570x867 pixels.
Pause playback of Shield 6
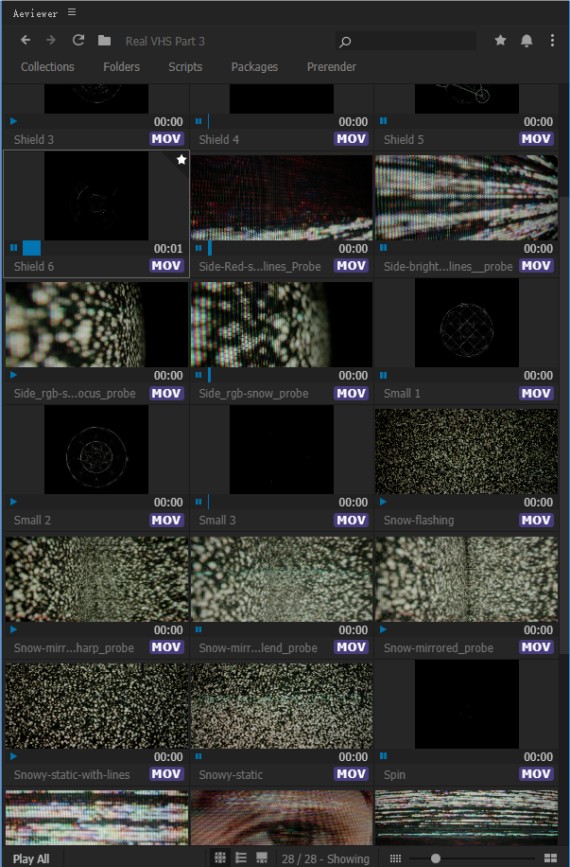[x=14, y=248]
